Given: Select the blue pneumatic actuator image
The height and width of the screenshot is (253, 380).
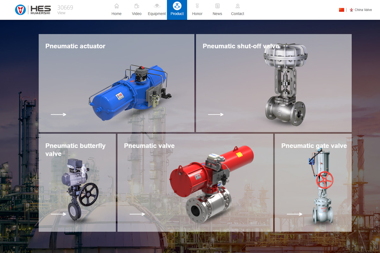Looking at the screenshot, I should [130, 93].
